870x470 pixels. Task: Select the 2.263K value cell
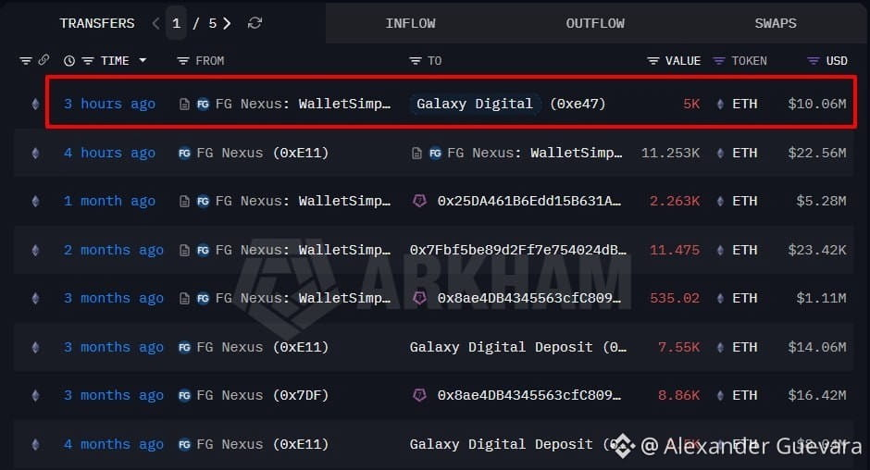pos(675,201)
